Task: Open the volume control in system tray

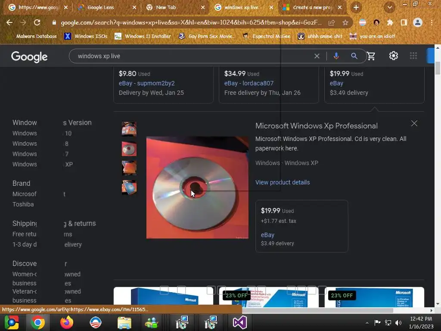Action: click(398, 322)
